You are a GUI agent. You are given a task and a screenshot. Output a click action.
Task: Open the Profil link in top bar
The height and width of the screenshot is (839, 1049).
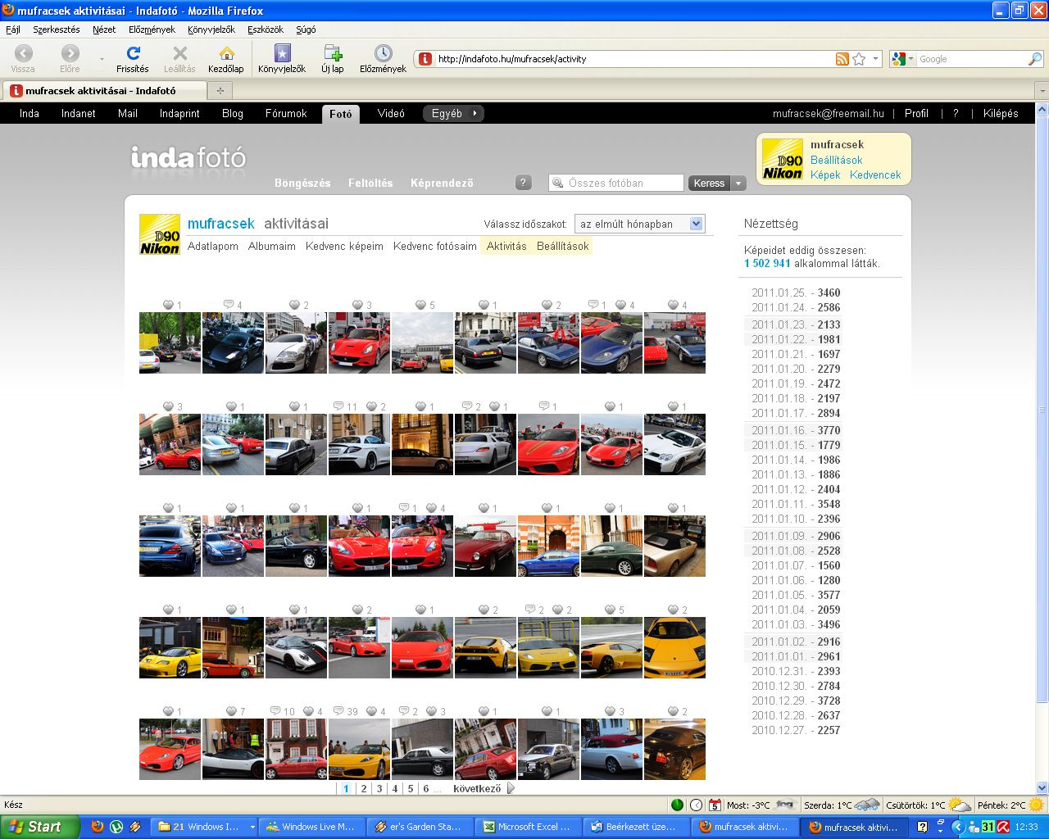pyautogui.click(x=916, y=114)
